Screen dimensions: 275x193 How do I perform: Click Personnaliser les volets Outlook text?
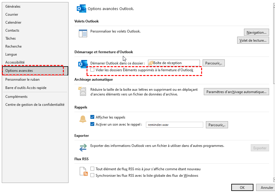click(115, 31)
